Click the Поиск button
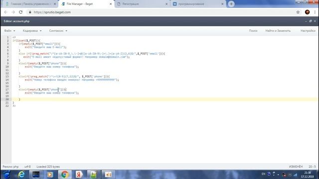 pyautogui.click(x=253, y=31)
